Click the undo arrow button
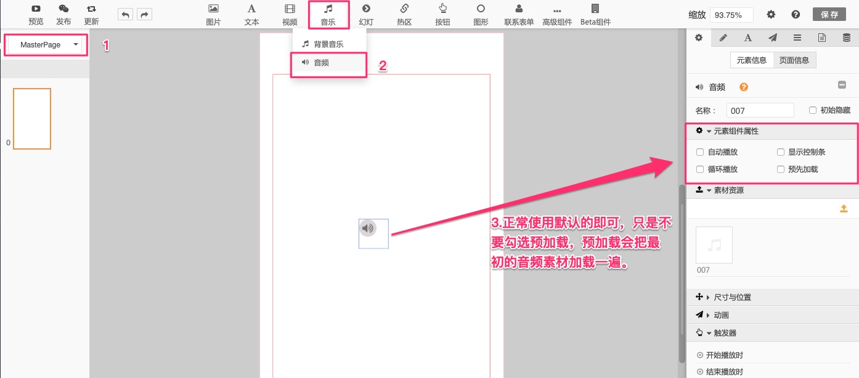 [x=125, y=14]
